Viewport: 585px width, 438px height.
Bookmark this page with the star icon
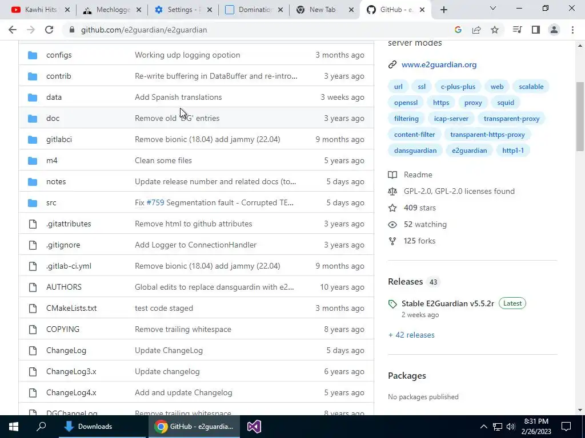point(495,30)
